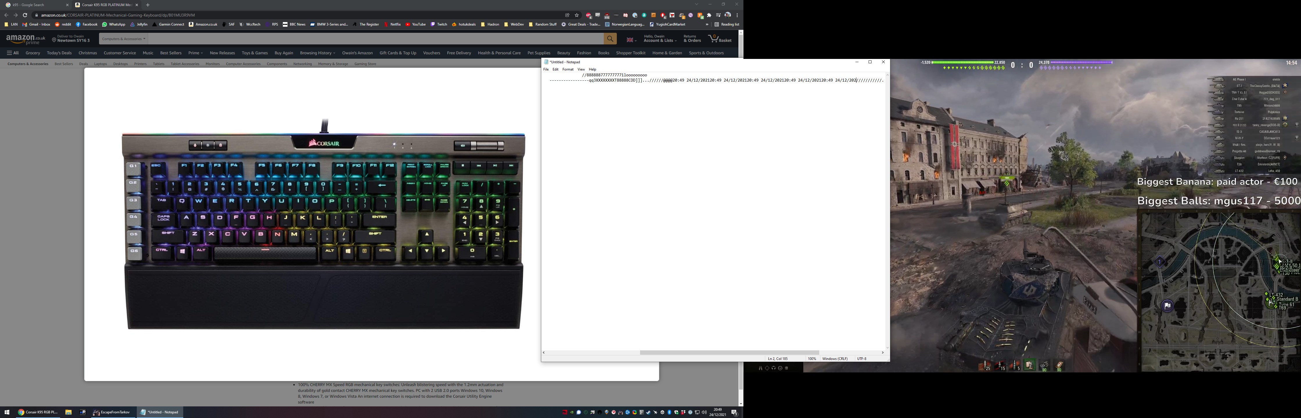Open the Windows Start menu
1301x418 pixels.
(x=7, y=412)
